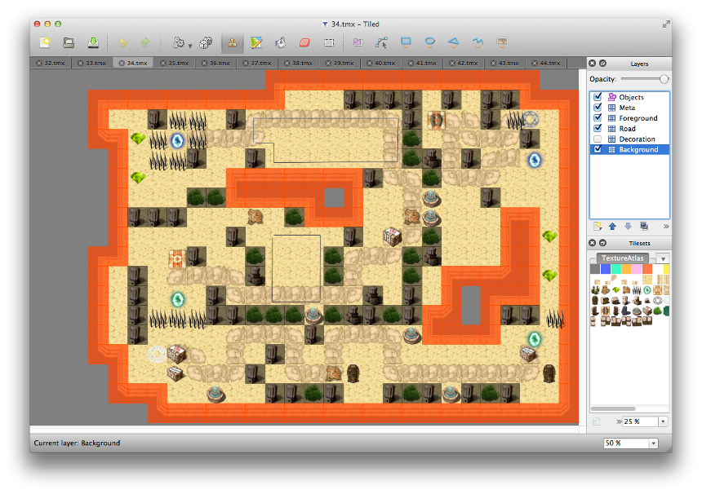Select the Road layer row
This screenshot has width=702, height=494.
coord(629,128)
